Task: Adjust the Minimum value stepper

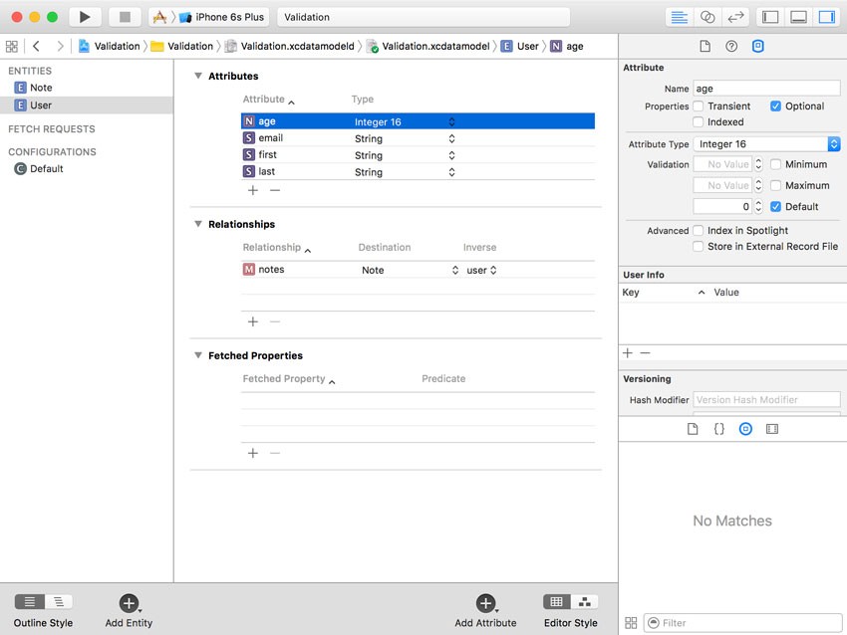Action: tap(758, 164)
